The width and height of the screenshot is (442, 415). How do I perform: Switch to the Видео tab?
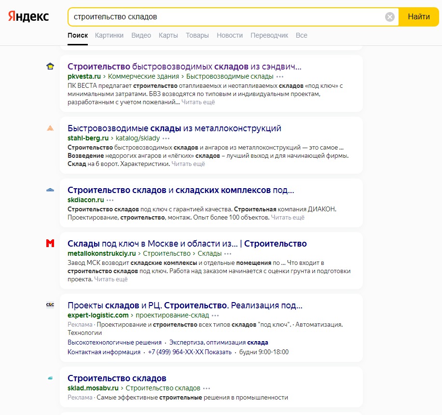(x=141, y=35)
